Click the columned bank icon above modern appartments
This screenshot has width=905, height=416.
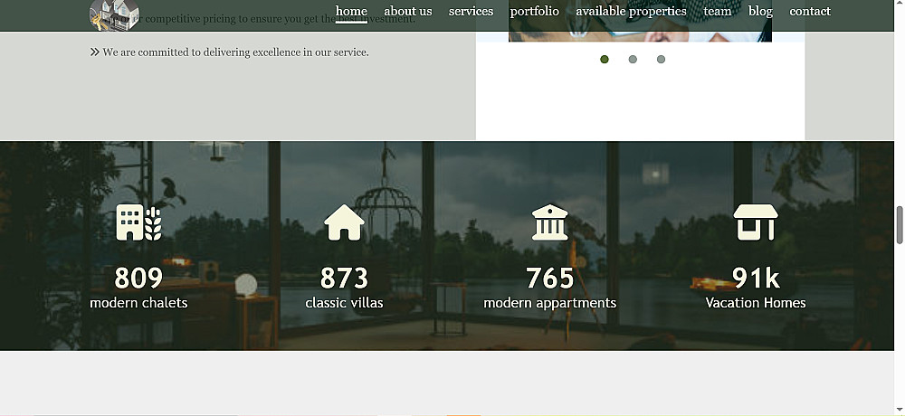pyautogui.click(x=550, y=222)
